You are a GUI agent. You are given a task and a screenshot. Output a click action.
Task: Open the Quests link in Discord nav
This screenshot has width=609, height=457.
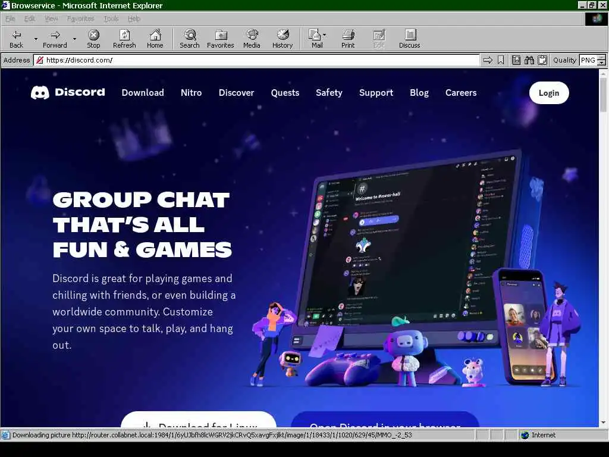click(285, 92)
